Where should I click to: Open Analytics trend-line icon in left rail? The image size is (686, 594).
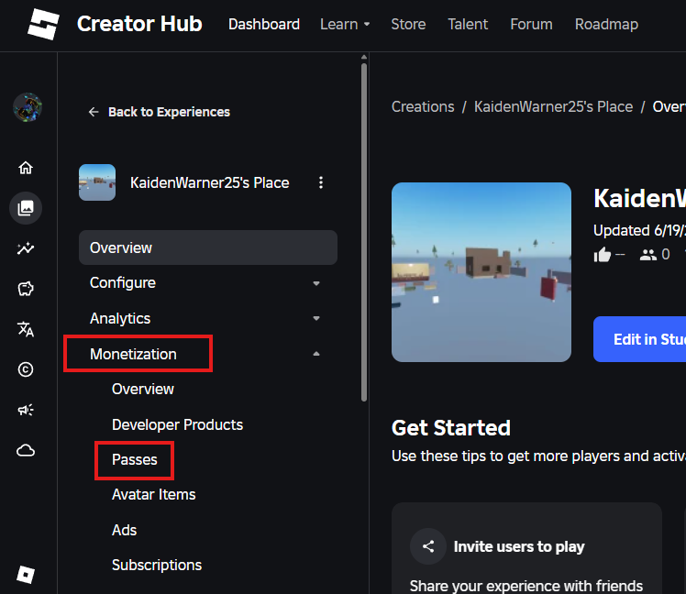[26, 249]
